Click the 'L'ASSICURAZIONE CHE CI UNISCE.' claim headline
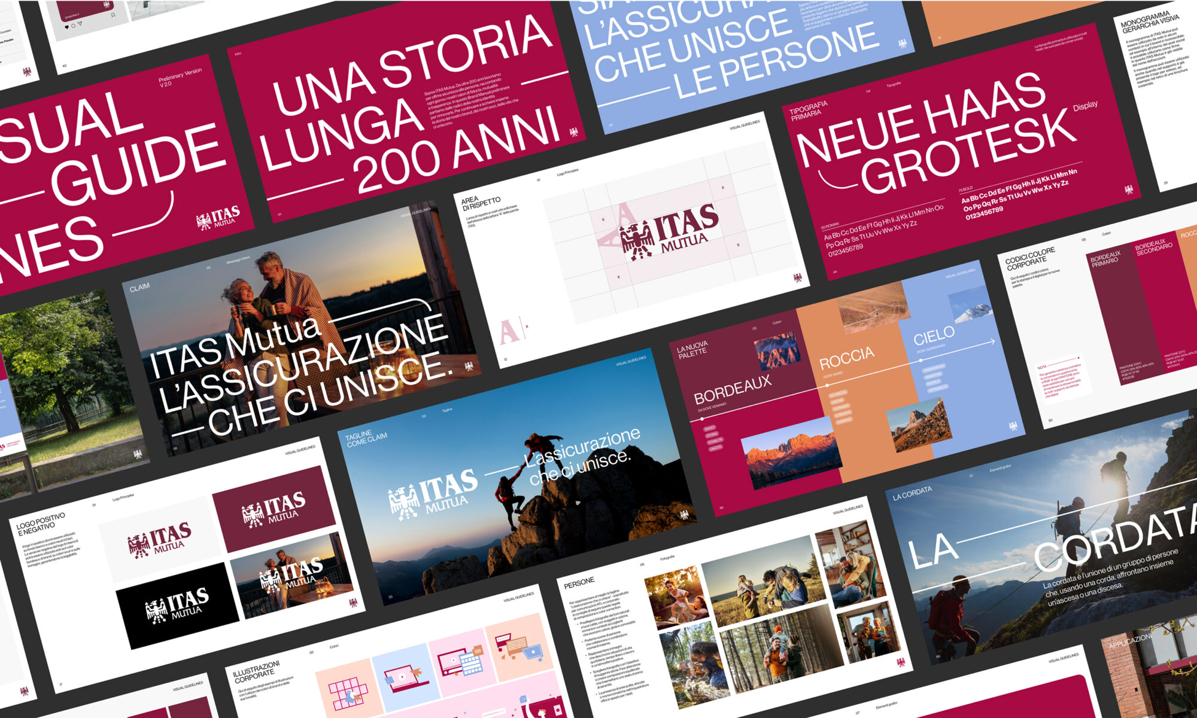Viewport: 1197px width, 718px height. coord(305,377)
